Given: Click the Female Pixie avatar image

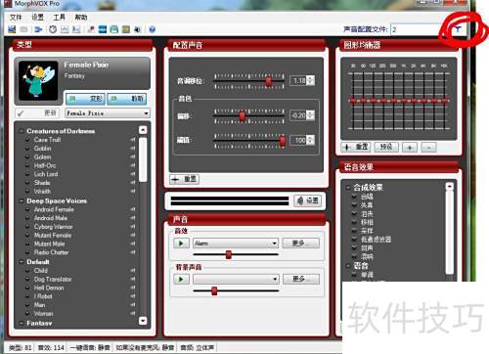Looking at the screenshot, I should (38, 80).
